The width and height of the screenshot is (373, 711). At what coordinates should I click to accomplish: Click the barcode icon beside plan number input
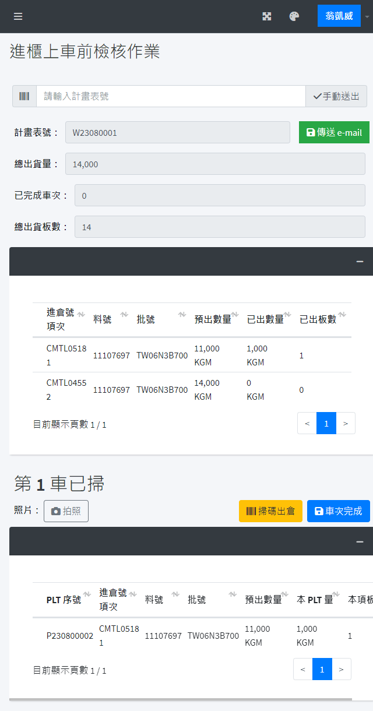click(24, 96)
